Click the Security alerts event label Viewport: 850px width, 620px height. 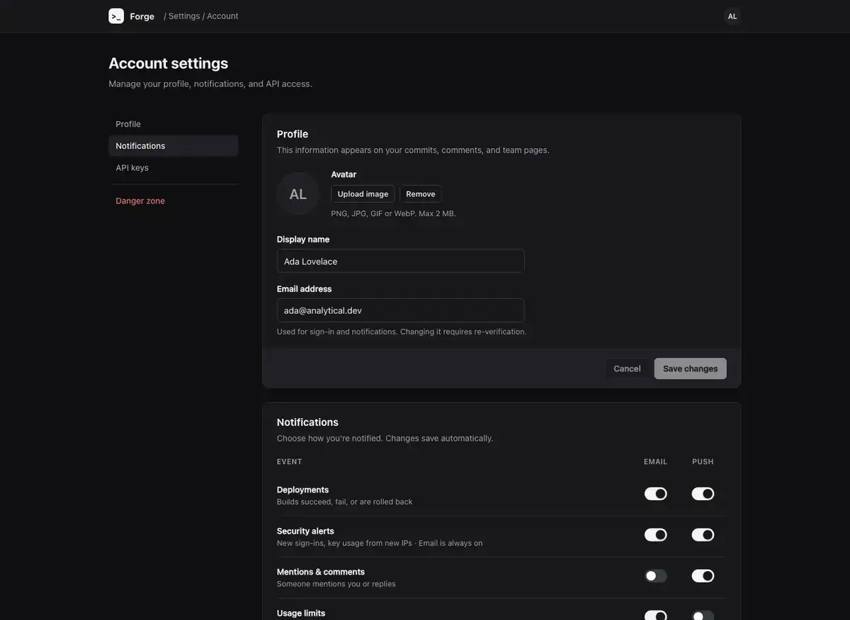(305, 531)
